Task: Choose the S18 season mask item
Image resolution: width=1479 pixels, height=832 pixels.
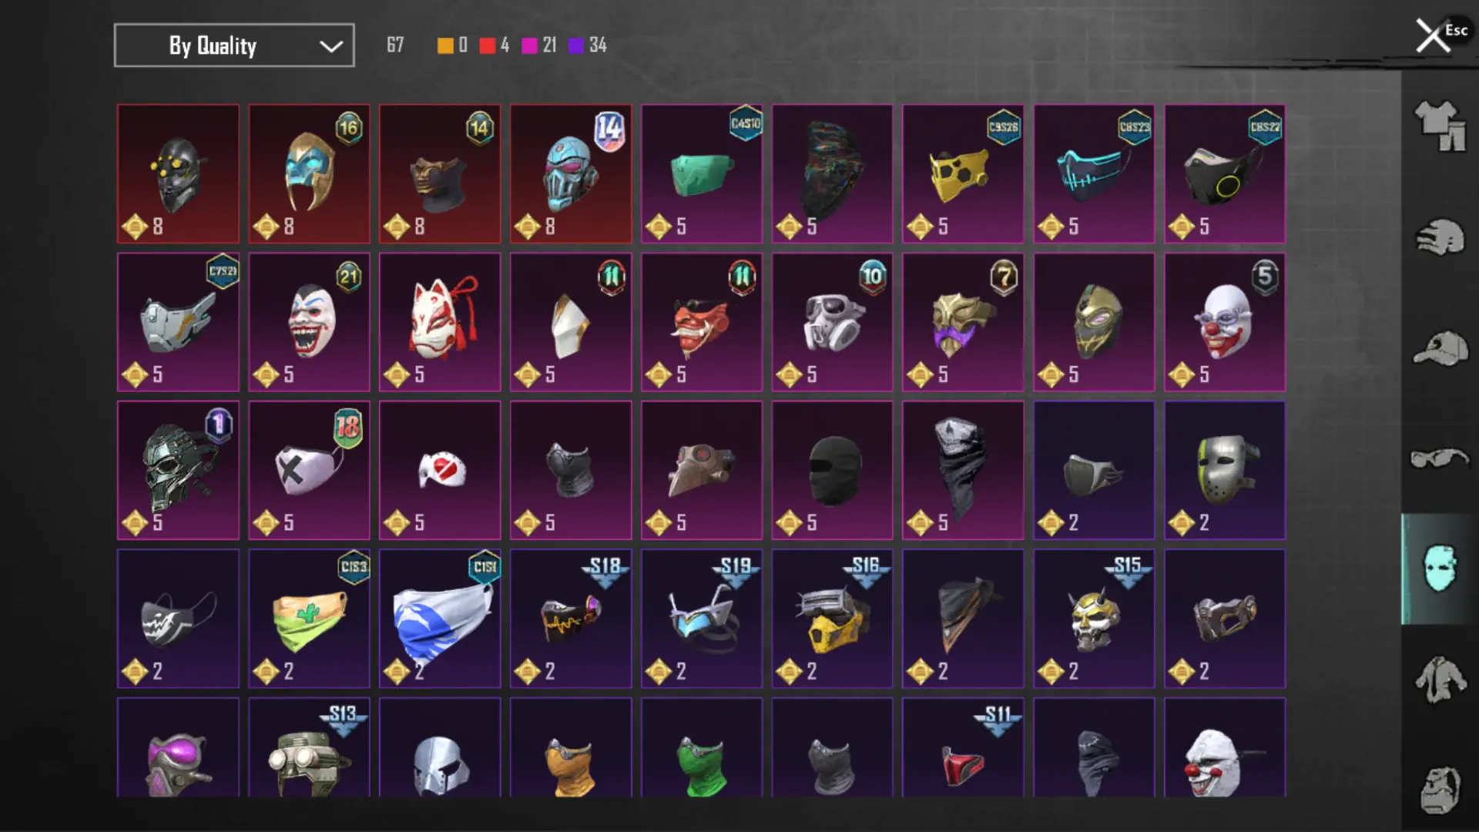Action: [x=571, y=619]
